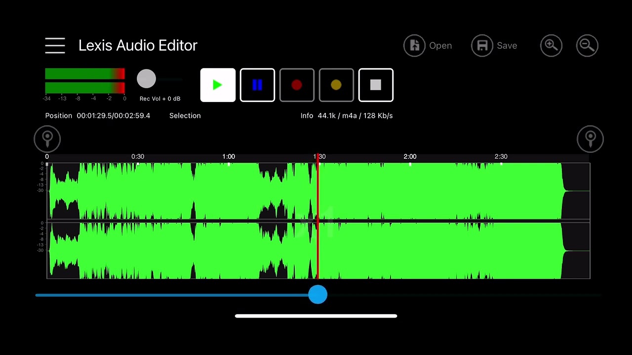Click the blue playback position slider thumb
Screen dimensions: 632x355
click(x=317, y=294)
